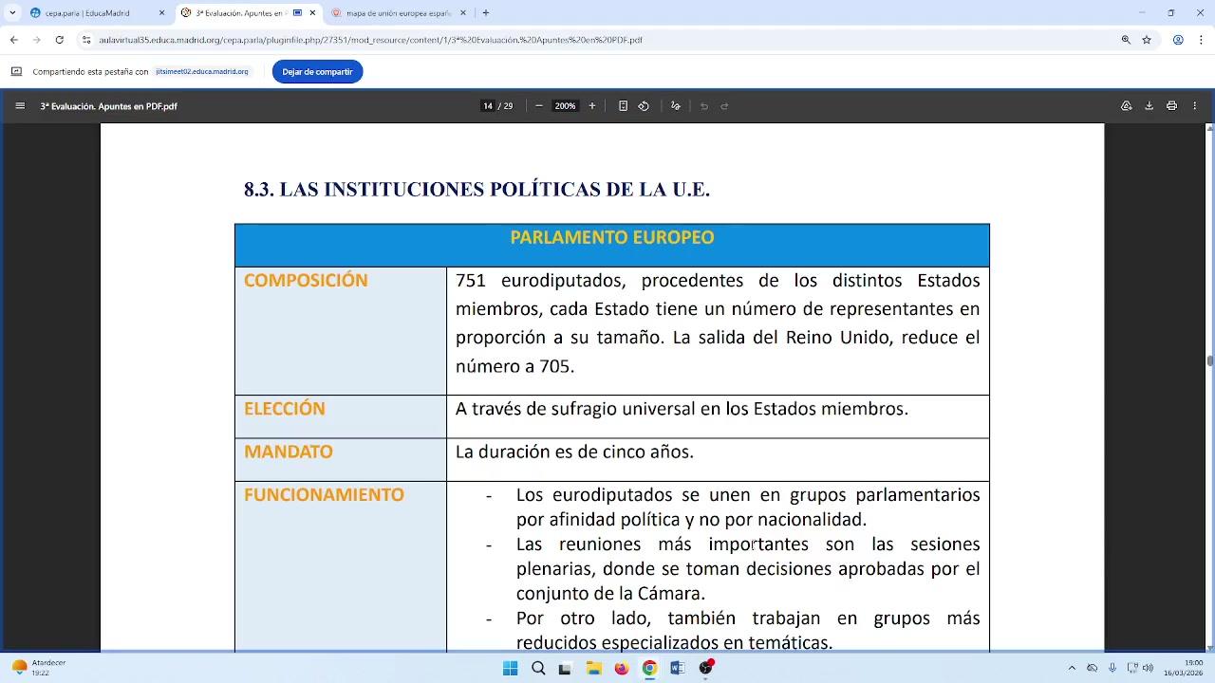Click Dejar de compartir button

(x=317, y=72)
